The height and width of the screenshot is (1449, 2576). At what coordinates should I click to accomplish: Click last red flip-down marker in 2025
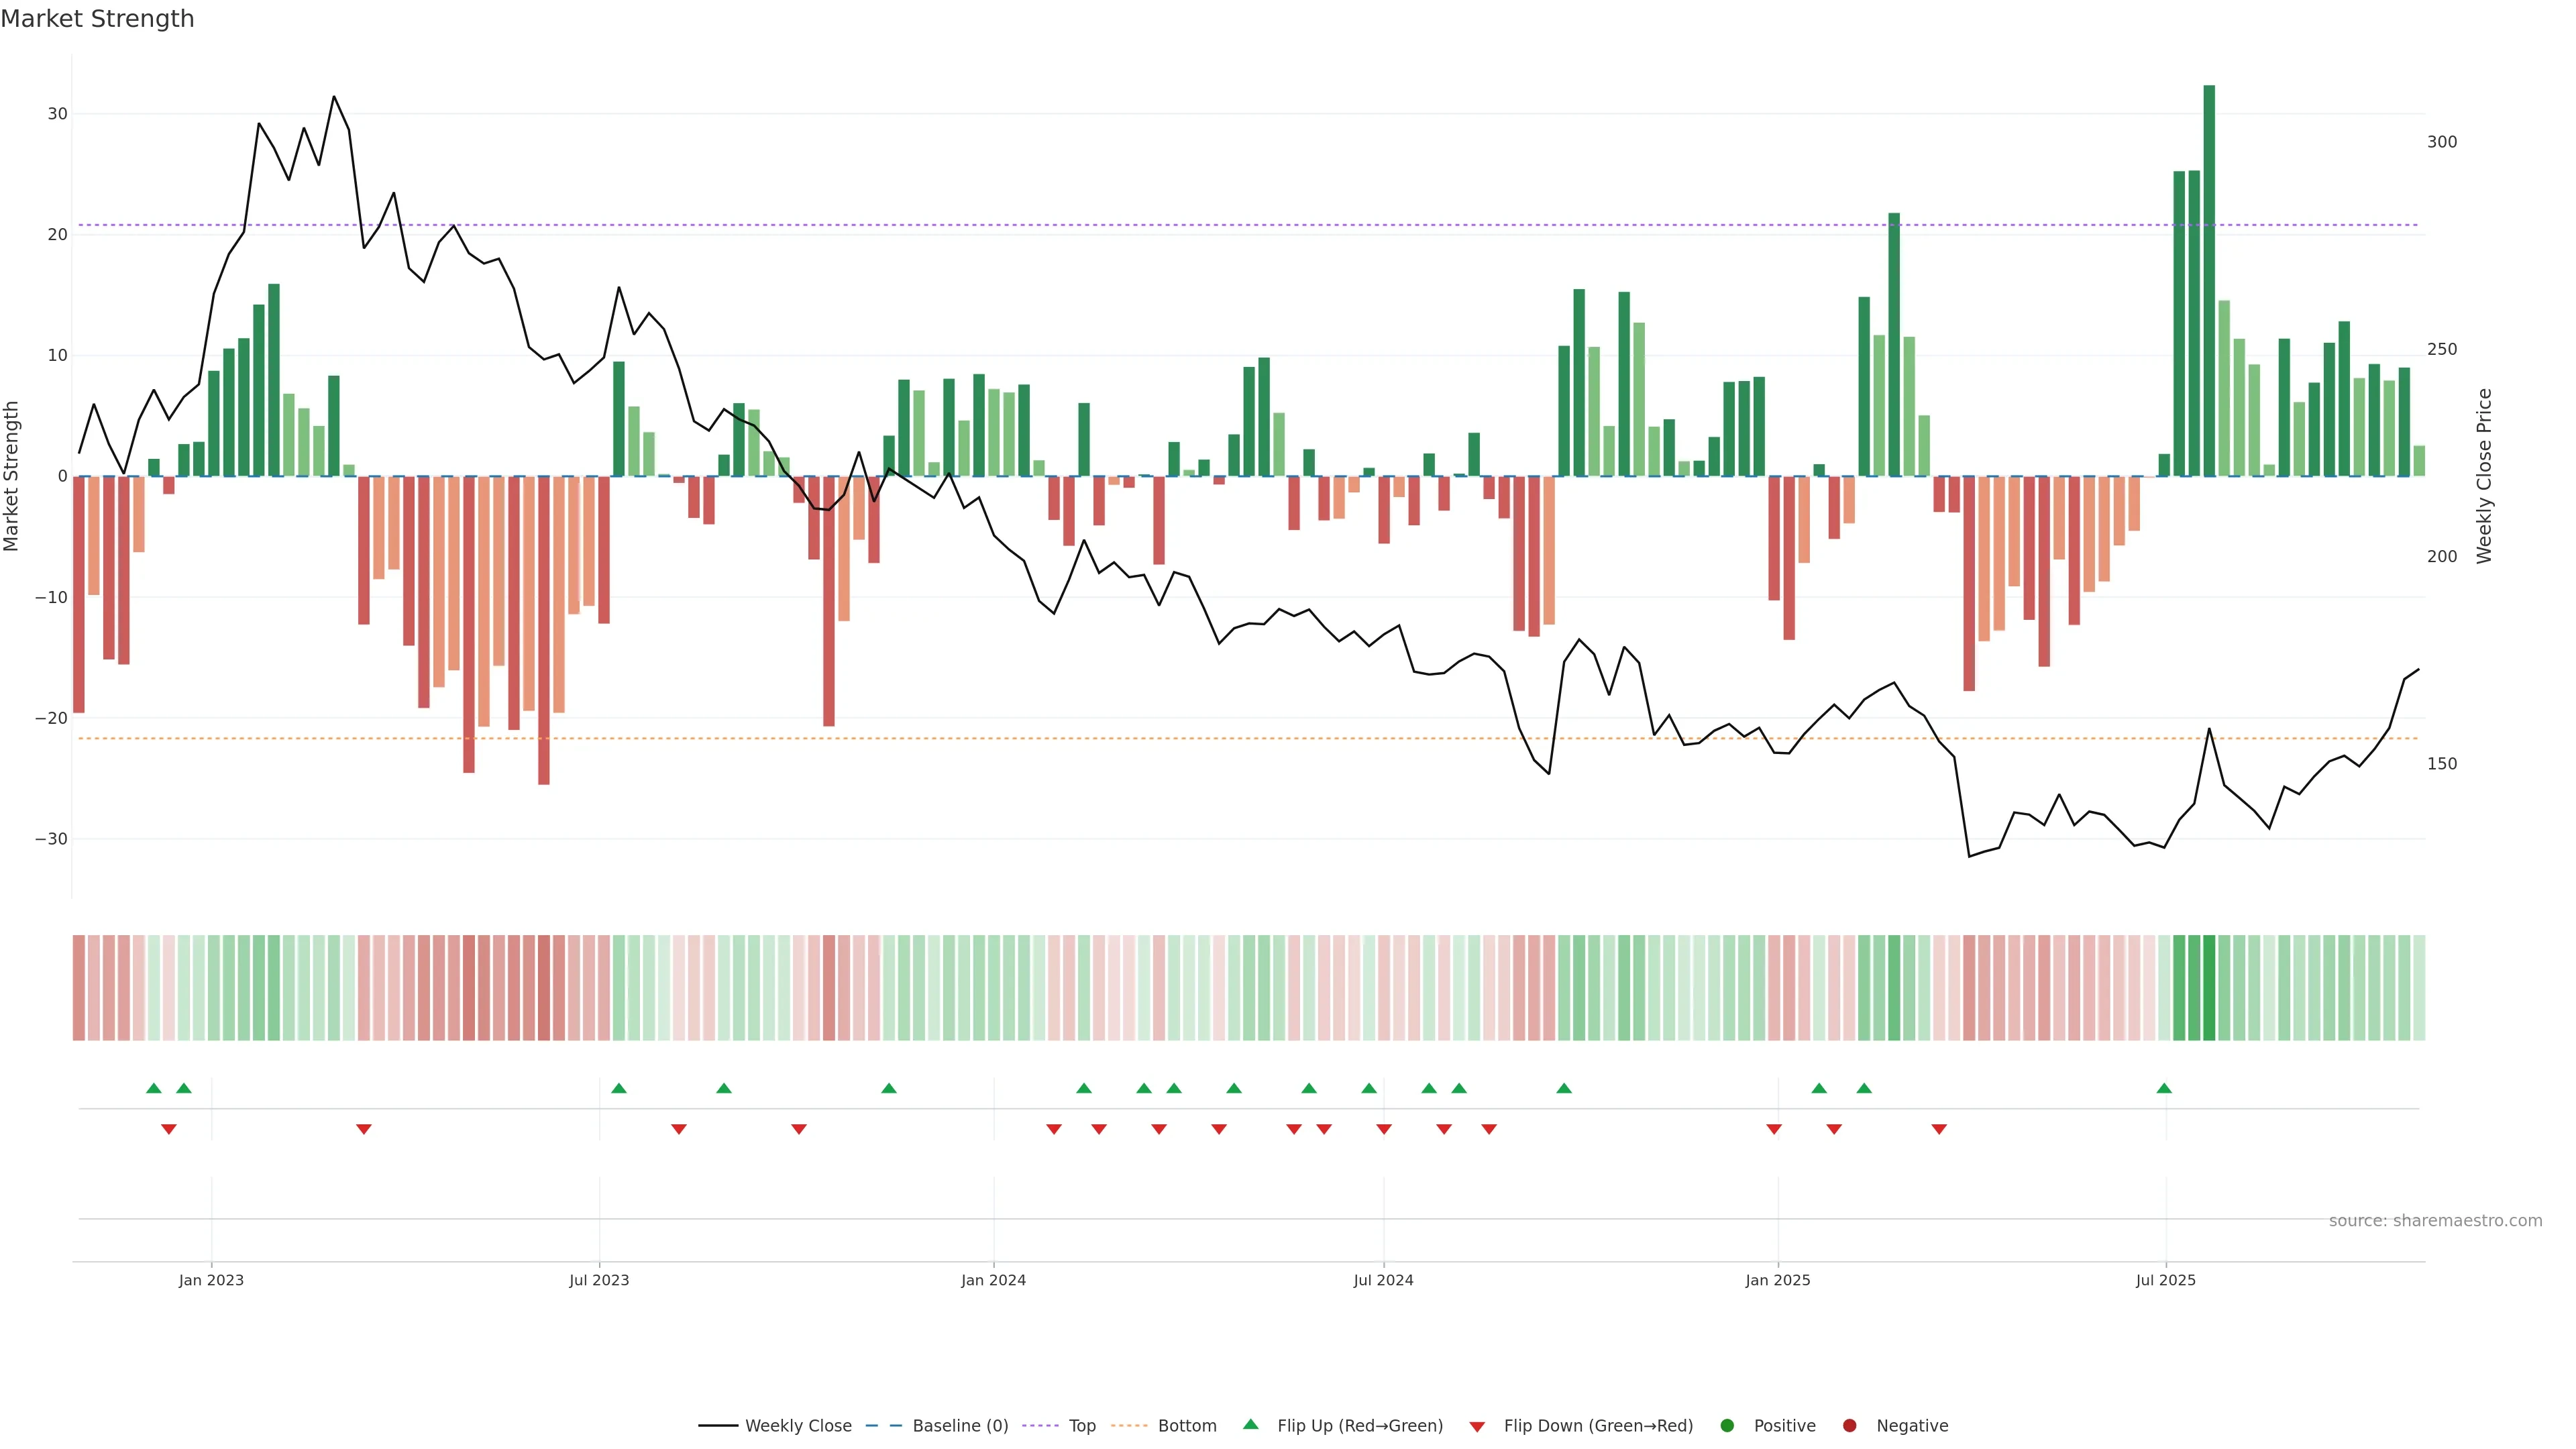(1939, 1129)
